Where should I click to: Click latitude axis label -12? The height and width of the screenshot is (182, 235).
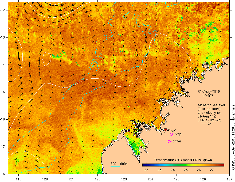tap(3, 10)
